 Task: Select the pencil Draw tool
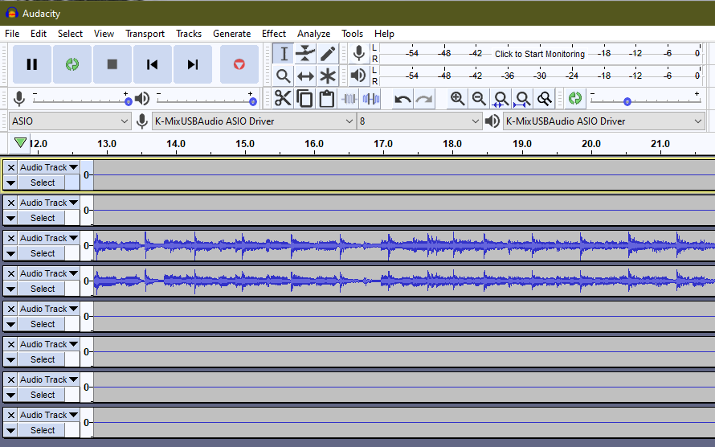(328, 54)
